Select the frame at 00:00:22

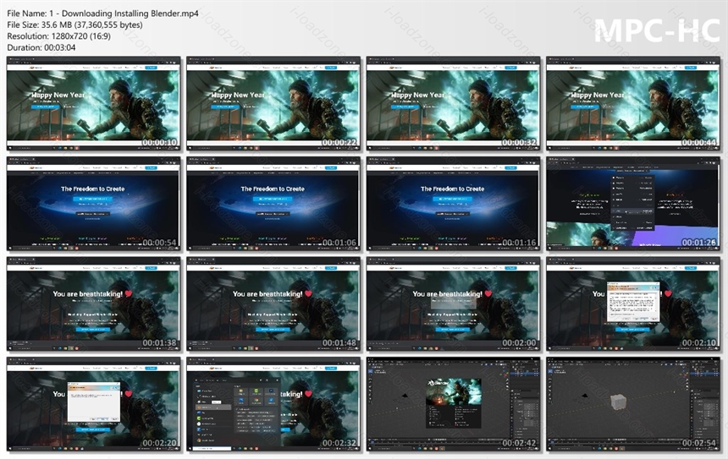coord(273,103)
